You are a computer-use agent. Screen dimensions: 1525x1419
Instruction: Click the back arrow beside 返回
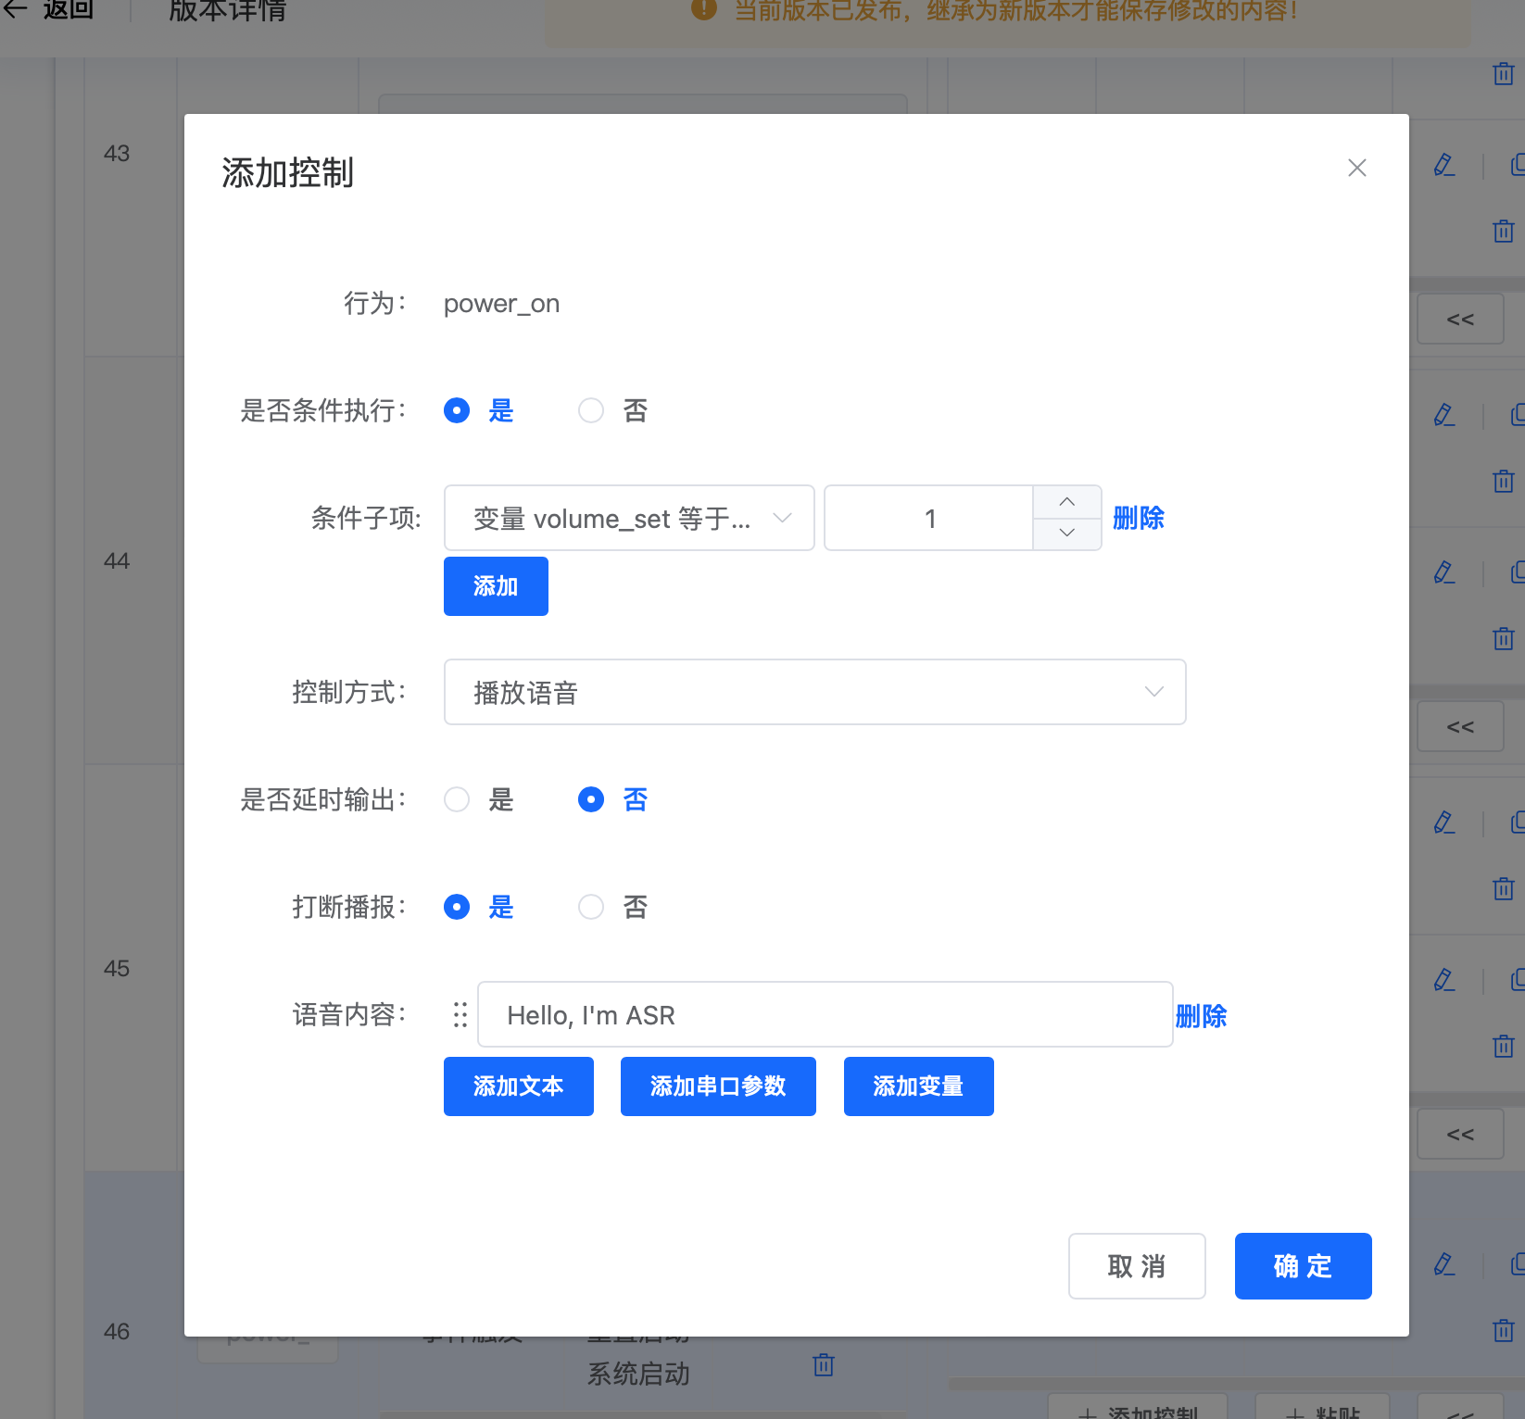point(17,10)
